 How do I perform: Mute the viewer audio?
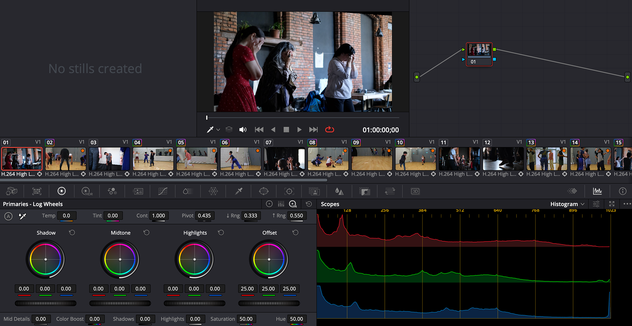pos(243,130)
